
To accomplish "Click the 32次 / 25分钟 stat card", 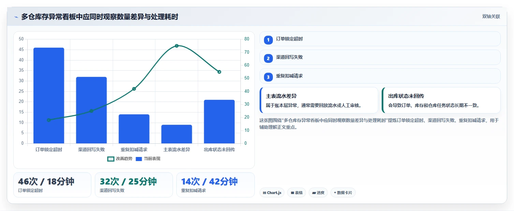I will coord(134,185).
